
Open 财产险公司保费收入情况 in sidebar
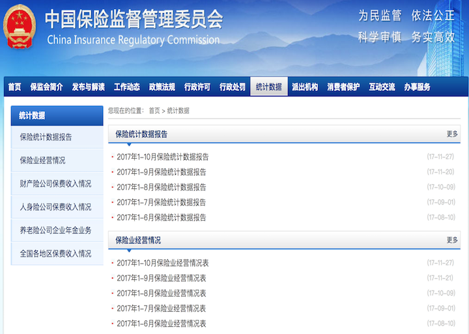pyautogui.click(x=57, y=184)
